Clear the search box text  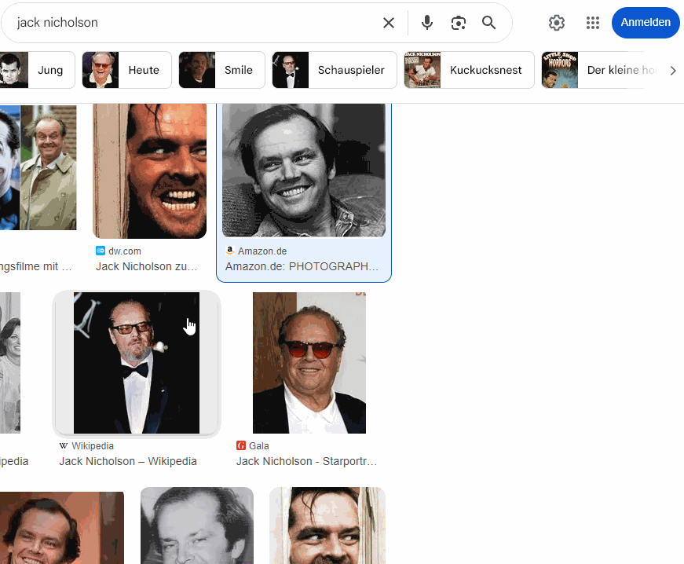(x=389, y=23)
